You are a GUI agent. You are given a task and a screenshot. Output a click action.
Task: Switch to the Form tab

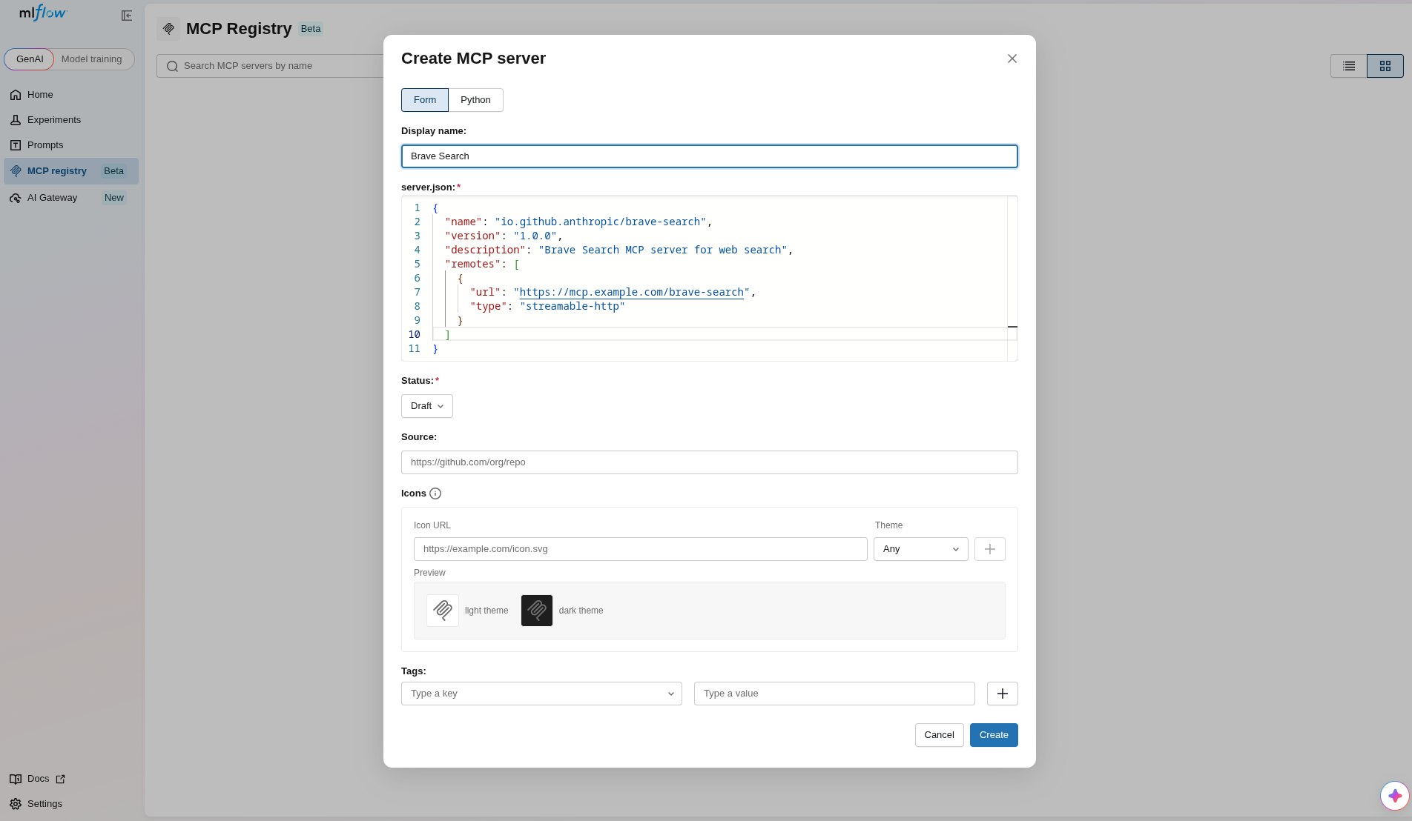click(x=425, y=100)
